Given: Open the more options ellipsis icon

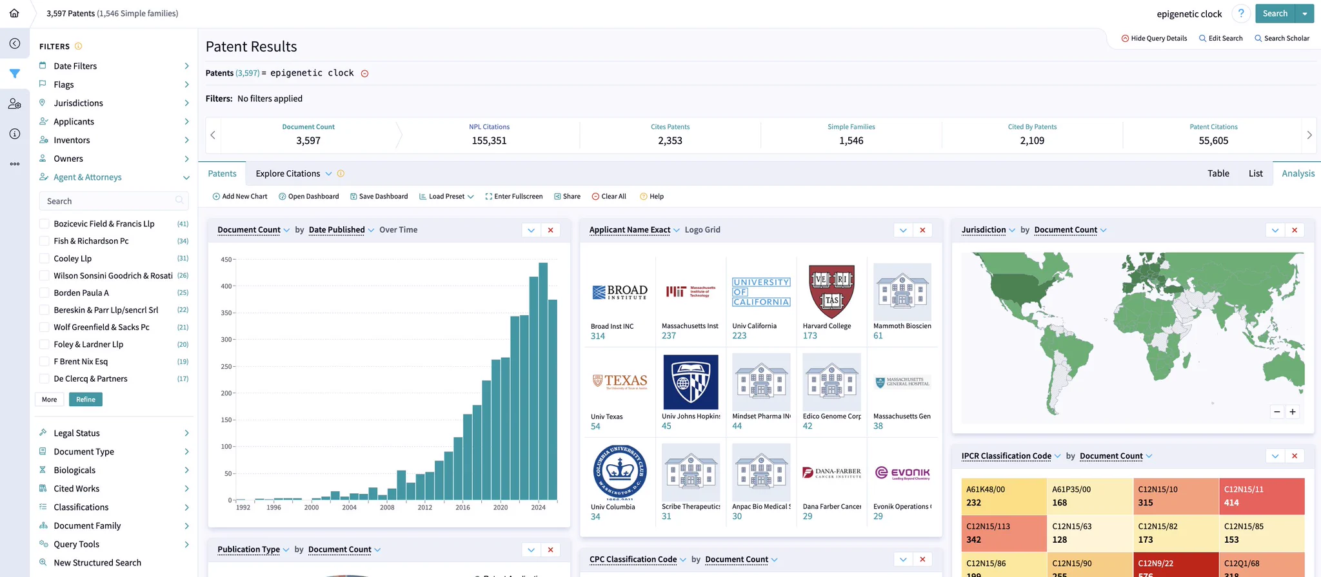Looking at the screenshot, I should click(x=15, y=164).
